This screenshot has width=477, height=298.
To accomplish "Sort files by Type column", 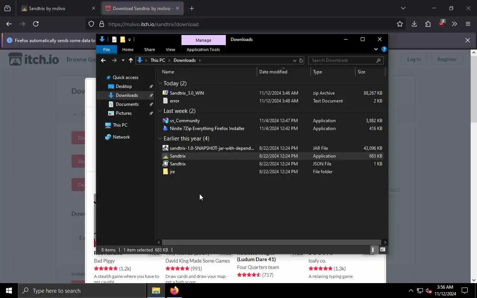I will click(333, 72).
